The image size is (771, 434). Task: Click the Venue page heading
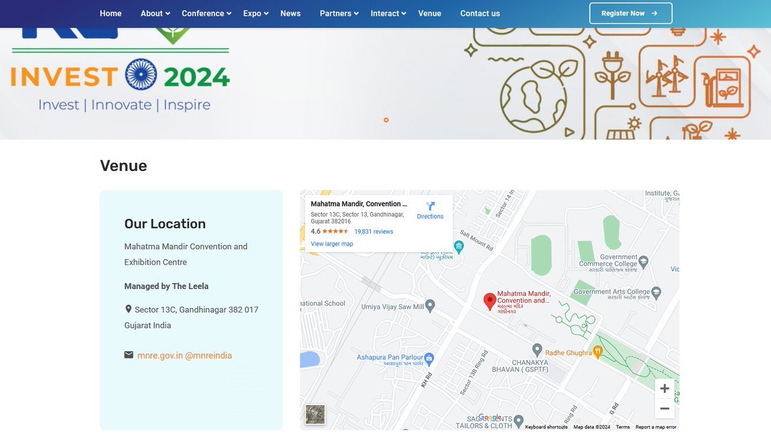[123, 166]
